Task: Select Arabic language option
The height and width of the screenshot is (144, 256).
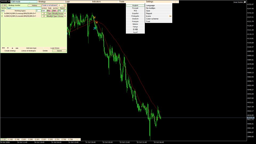Action: tap(135, 32)
